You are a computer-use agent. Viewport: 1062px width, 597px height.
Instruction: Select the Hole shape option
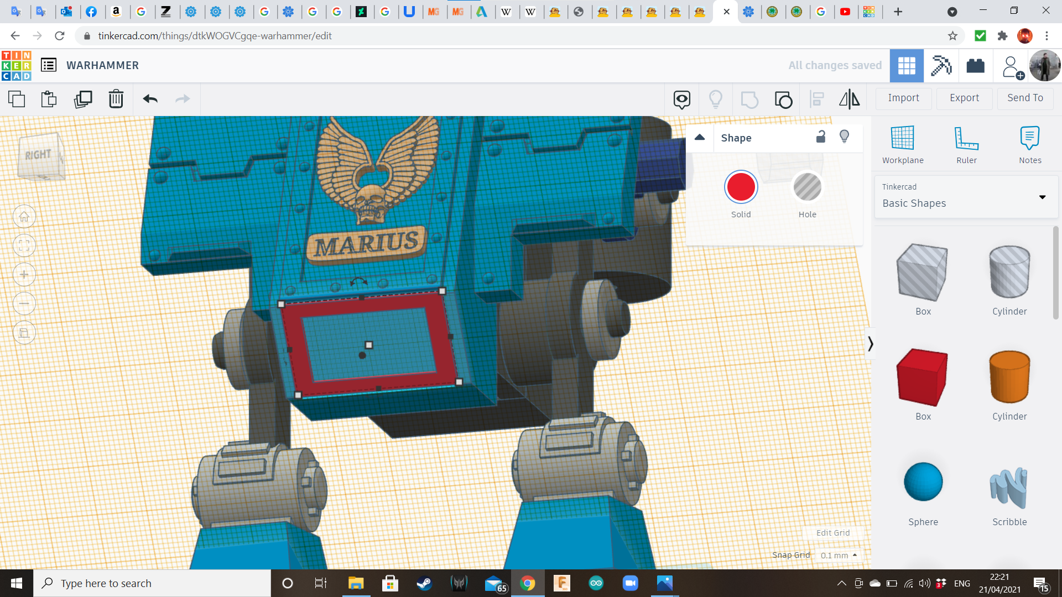point(807,188)
